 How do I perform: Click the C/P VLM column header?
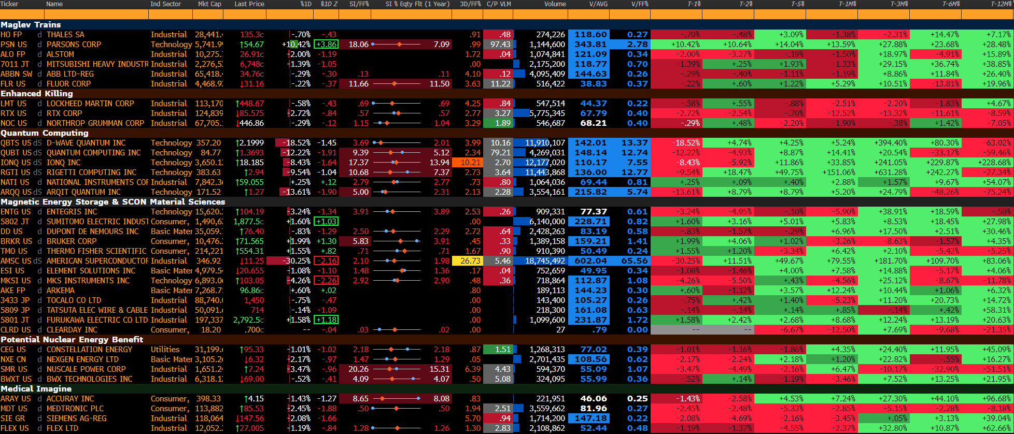(x=499, y=4)
